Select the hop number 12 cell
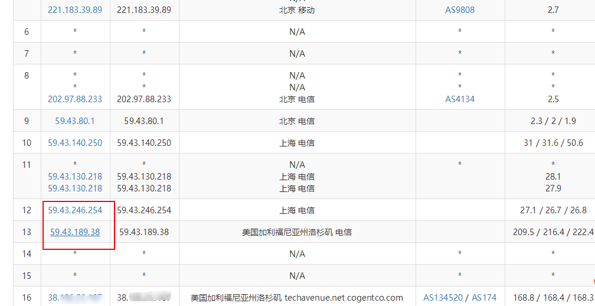The width and height of the screenshot is (595, 306). (x=27, y=210)
